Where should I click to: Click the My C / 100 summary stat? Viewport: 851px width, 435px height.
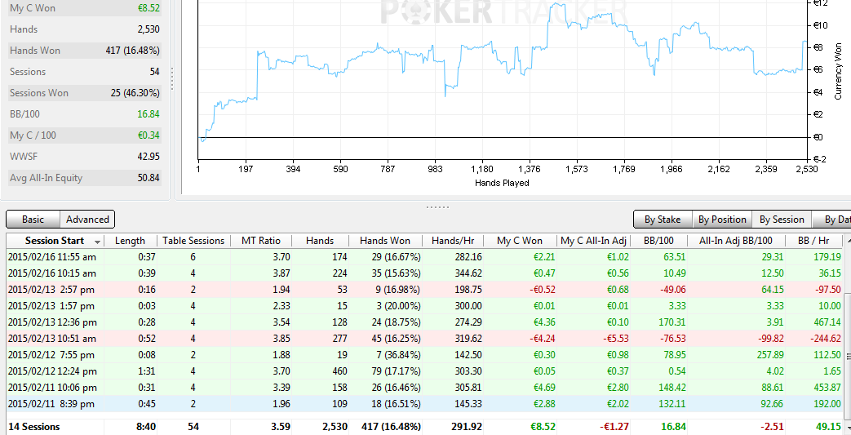coord(85,135)
